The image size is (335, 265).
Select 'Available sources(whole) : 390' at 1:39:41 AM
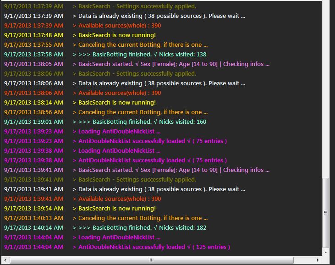[x=82, y=199]
